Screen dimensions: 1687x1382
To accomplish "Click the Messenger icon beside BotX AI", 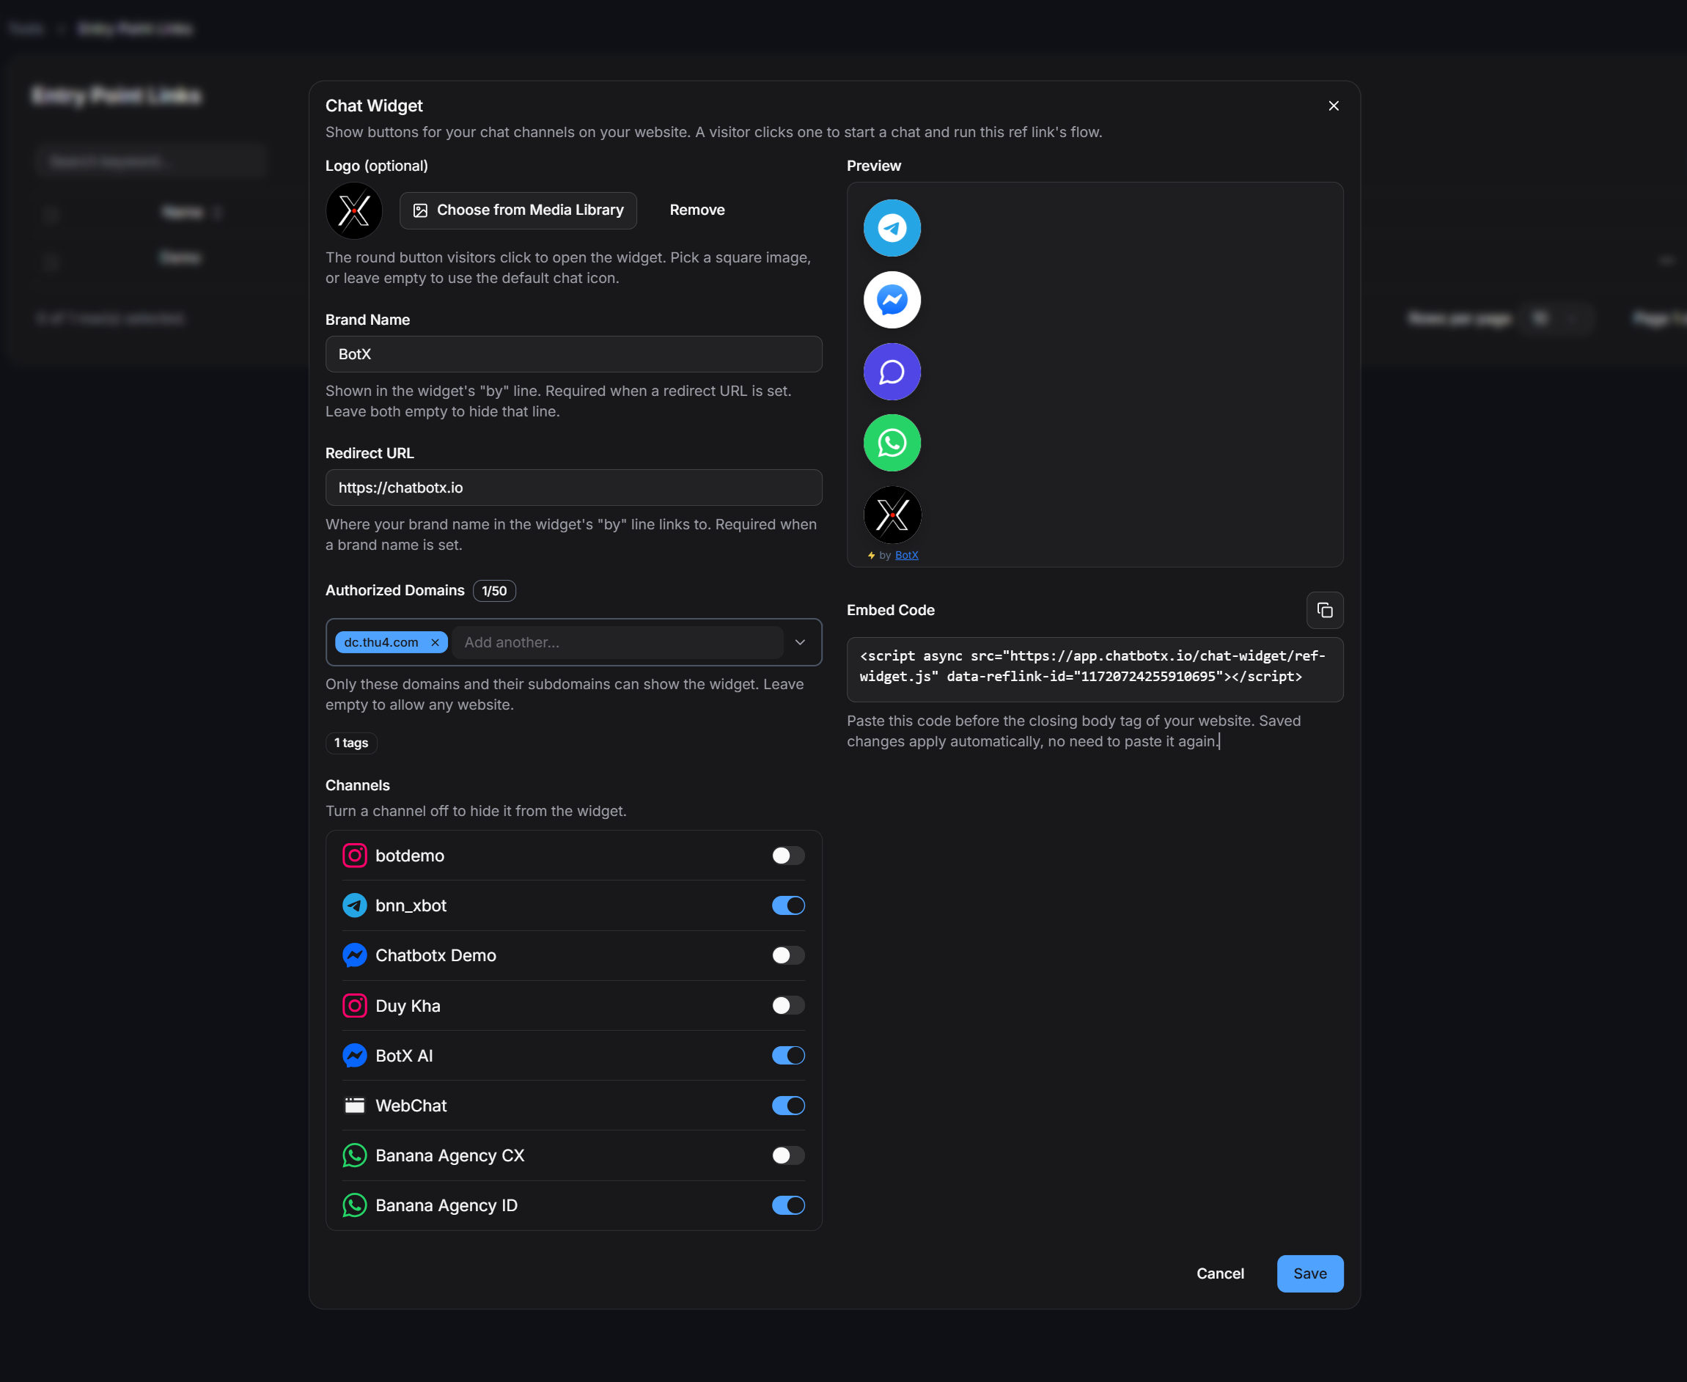I will [354, 1056].
